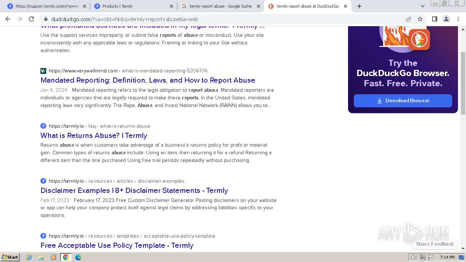Click termly.io acceptable-use-policy-template URL
The height and width of the screenshot is (262, 466).
[x=132, y=236]
